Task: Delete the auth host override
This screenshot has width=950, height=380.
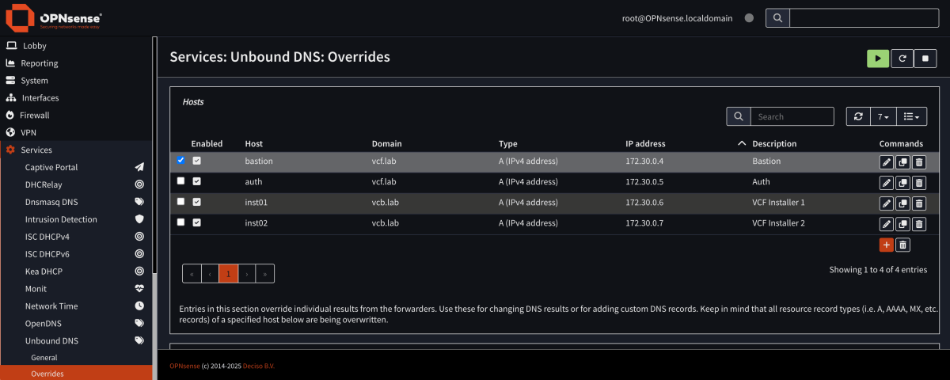Action: tap(918, 183)
